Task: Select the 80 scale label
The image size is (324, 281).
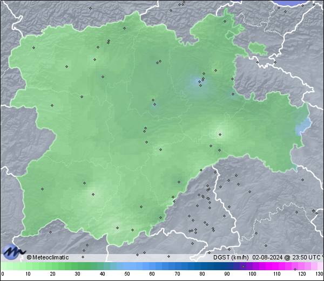Action: pos(202,274)
